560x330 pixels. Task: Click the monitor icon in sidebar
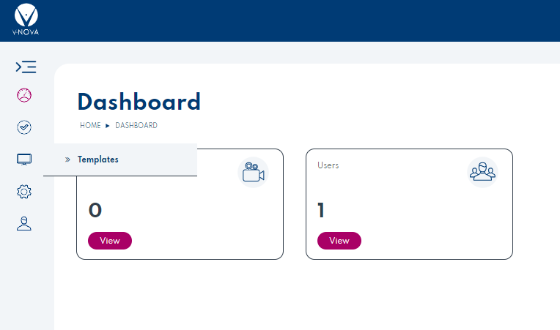(24, 160)
